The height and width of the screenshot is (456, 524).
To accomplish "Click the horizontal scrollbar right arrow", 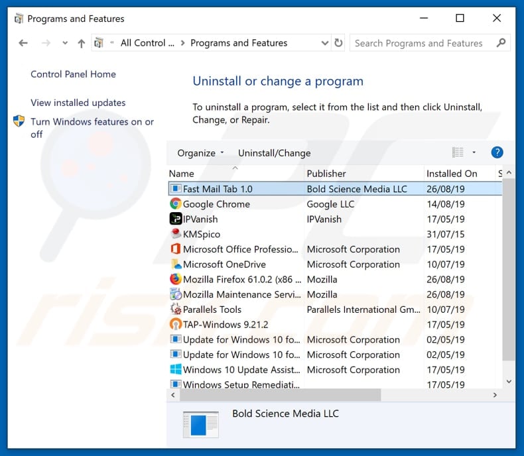I will point(495,395).
